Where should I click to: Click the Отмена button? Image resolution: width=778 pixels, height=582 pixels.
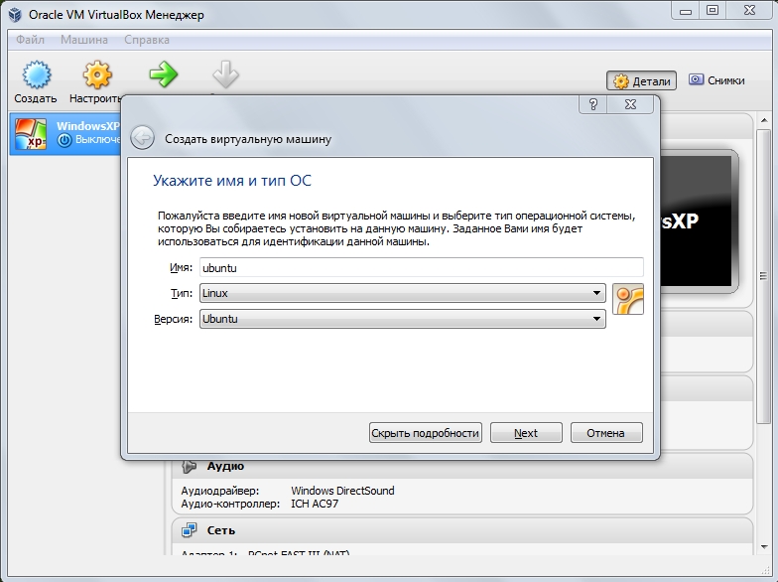click(x=606, y=433)
